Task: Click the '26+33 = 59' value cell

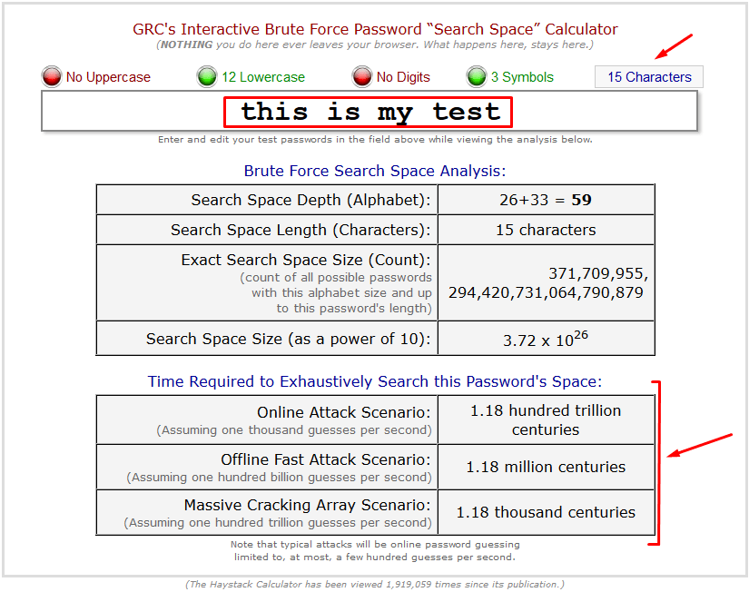Action: click(546, 200)
